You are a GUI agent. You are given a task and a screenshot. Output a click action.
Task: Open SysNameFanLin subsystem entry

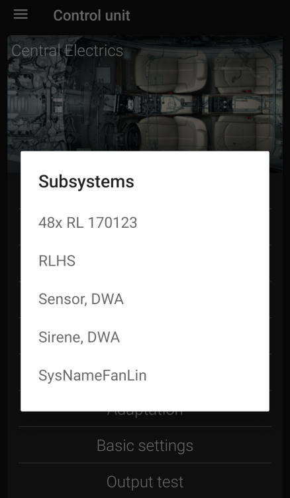click(145, 375)
